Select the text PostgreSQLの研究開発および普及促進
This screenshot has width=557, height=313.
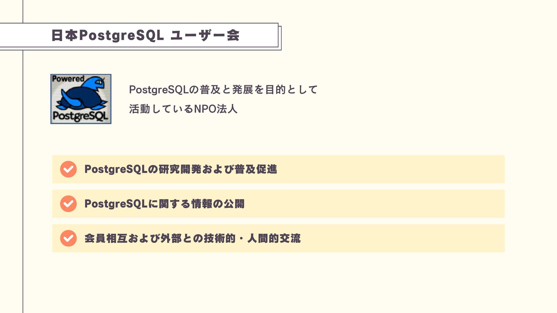coord(180,169)
